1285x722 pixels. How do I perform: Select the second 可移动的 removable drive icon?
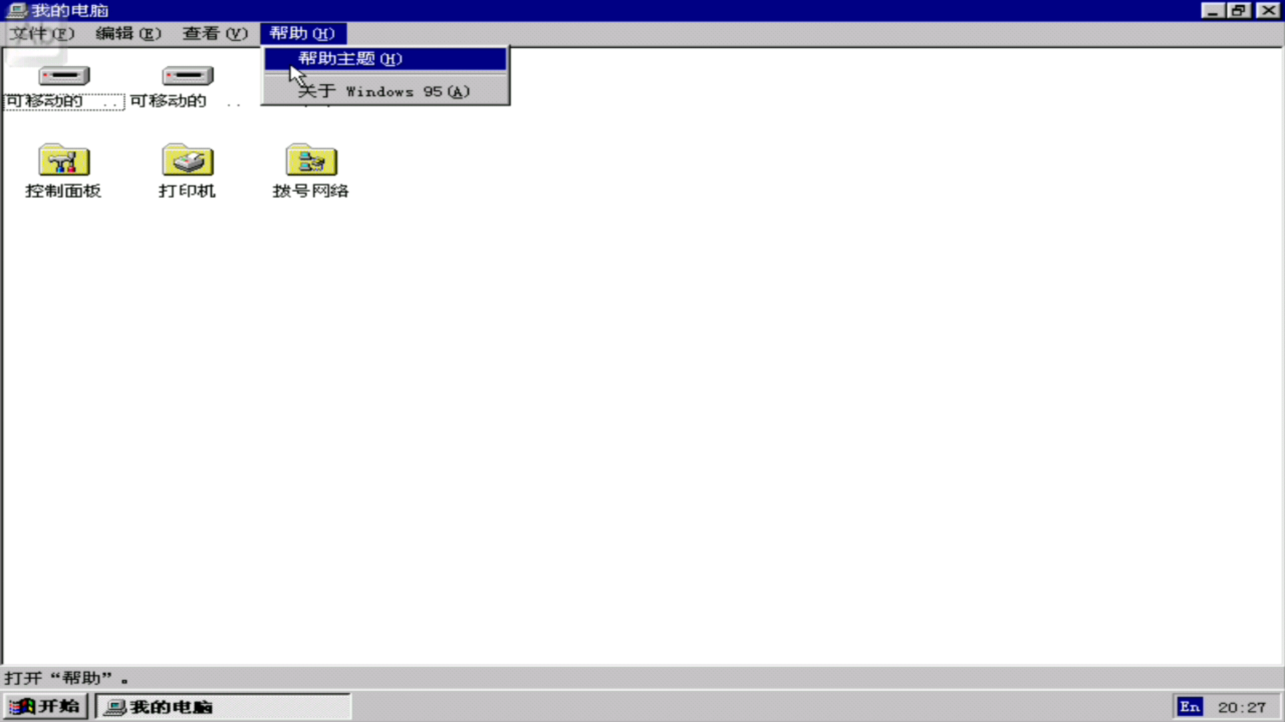[x=187, y=76]
